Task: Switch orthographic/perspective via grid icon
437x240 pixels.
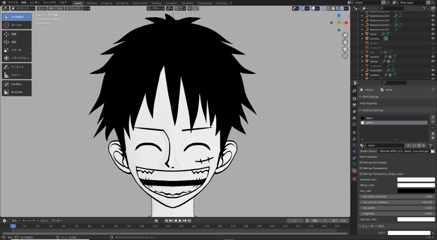Action: pyautogui.click(x=345, y=56)
